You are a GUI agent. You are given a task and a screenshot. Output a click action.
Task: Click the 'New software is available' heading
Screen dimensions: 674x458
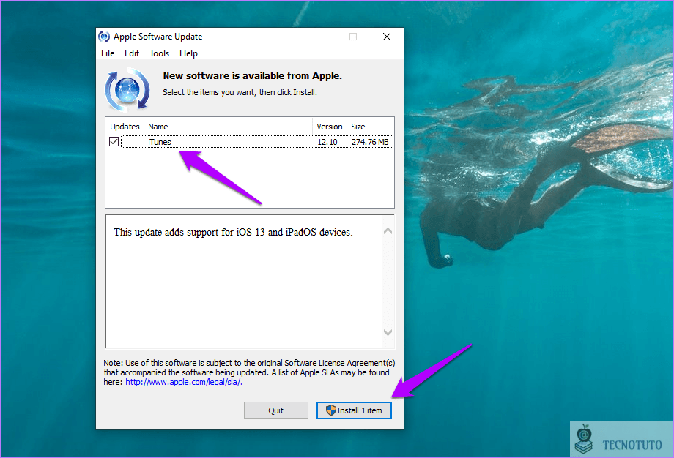tap(252, 76)
